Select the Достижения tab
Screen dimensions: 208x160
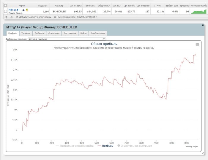pos(70,33)
